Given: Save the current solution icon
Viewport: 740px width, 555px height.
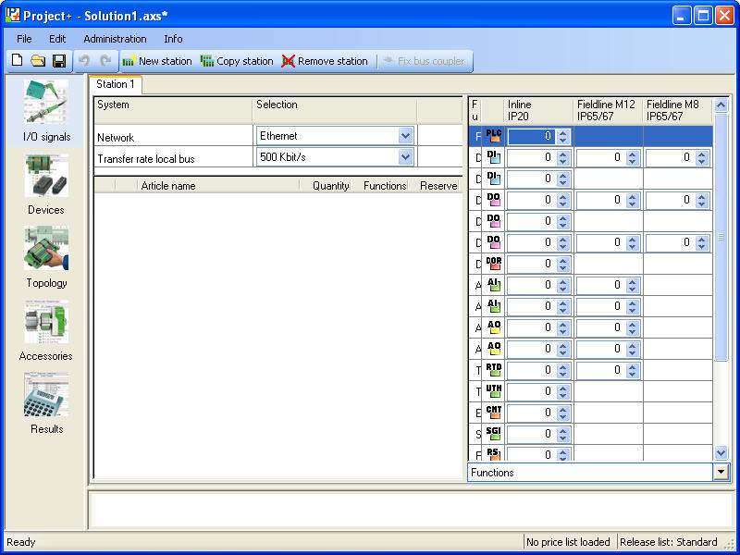Looking at the screenshot, I should pyautogui.click(x=57, y=60).
